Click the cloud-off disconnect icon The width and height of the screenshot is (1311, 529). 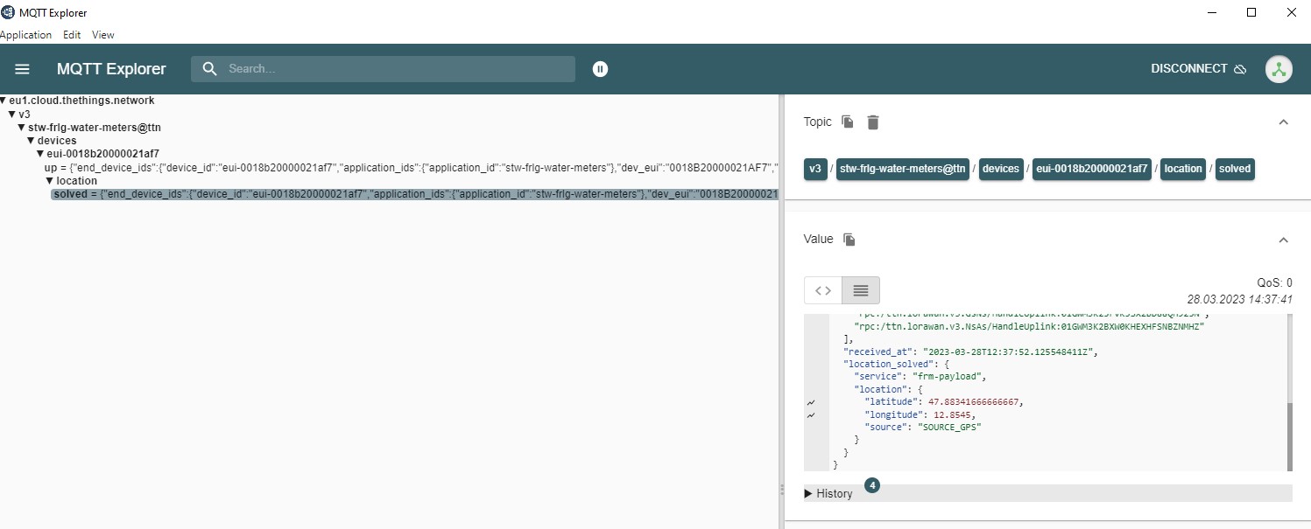(1240, 69)
